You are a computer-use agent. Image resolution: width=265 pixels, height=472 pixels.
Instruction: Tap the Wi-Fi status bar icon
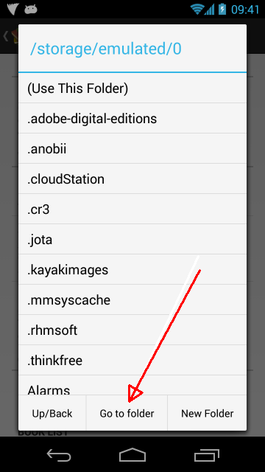coord(197,10)
